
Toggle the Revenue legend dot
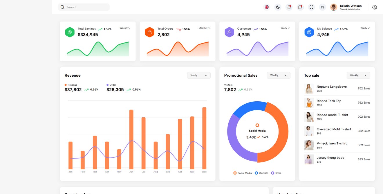[x=66, y=85]
